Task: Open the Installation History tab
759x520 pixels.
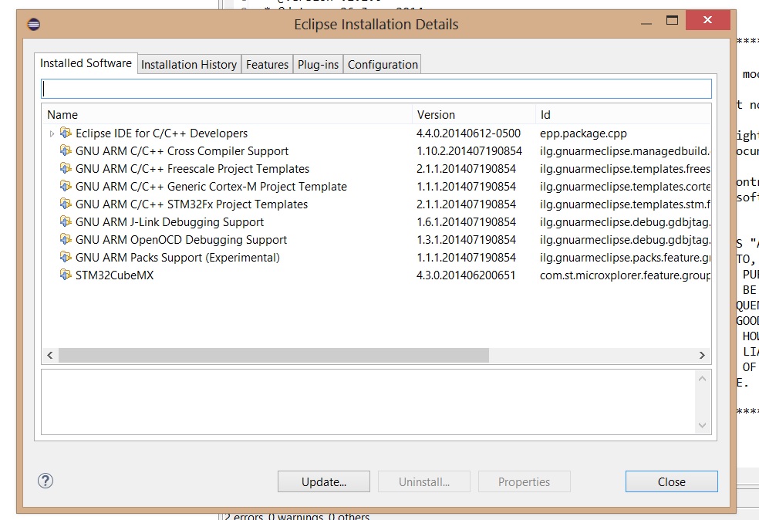Action: point(189,64)
